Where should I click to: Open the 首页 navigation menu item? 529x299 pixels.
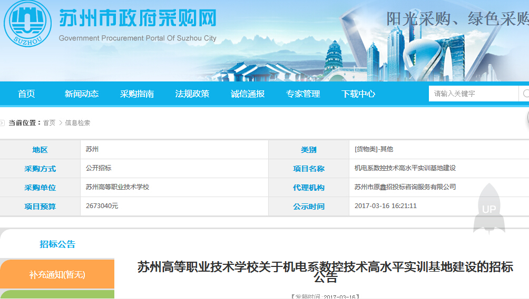point(26,94)
